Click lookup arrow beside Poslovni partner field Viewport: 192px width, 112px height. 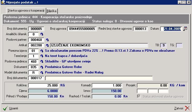tap(48, 40)
